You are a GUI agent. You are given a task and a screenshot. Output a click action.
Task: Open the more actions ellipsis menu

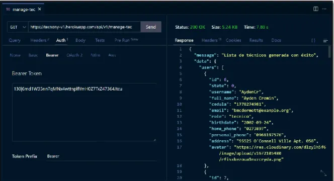(324, 9)
